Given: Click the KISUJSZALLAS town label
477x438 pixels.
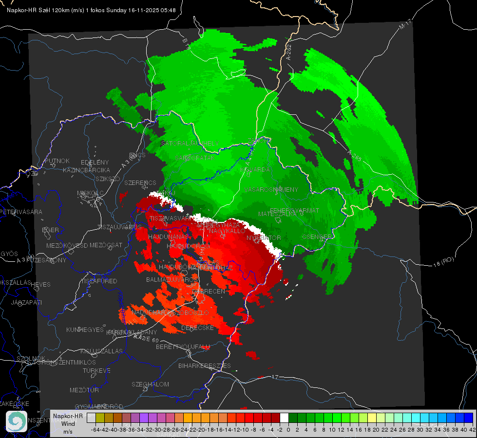Looking at the screenshot, I should (x=102, y=351).
